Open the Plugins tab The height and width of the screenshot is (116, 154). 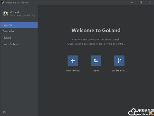(x=19, y=38)
